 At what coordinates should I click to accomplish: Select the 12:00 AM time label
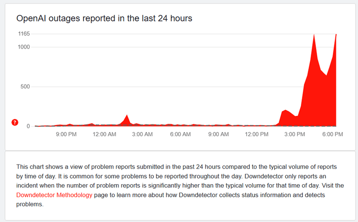click(104, 134)
